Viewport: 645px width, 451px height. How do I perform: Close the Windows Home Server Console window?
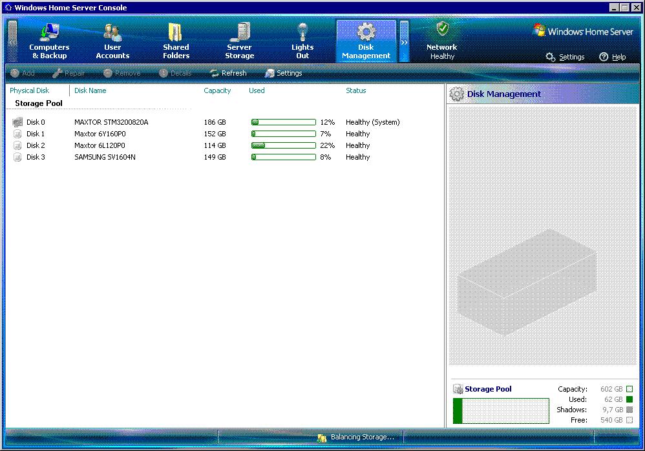click(x=636, y=7)
